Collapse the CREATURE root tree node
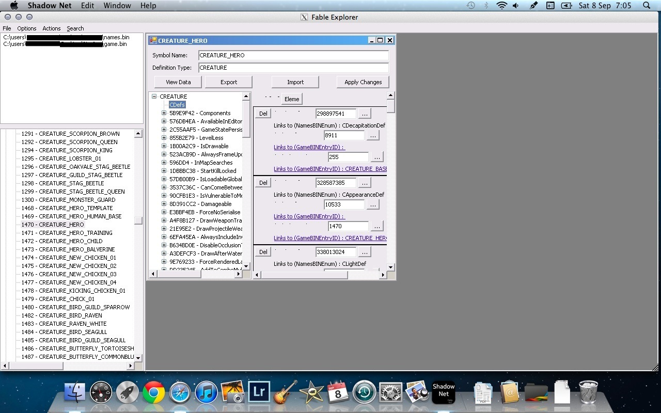This screenshot has height=413, width=661. tap(154, 97)
